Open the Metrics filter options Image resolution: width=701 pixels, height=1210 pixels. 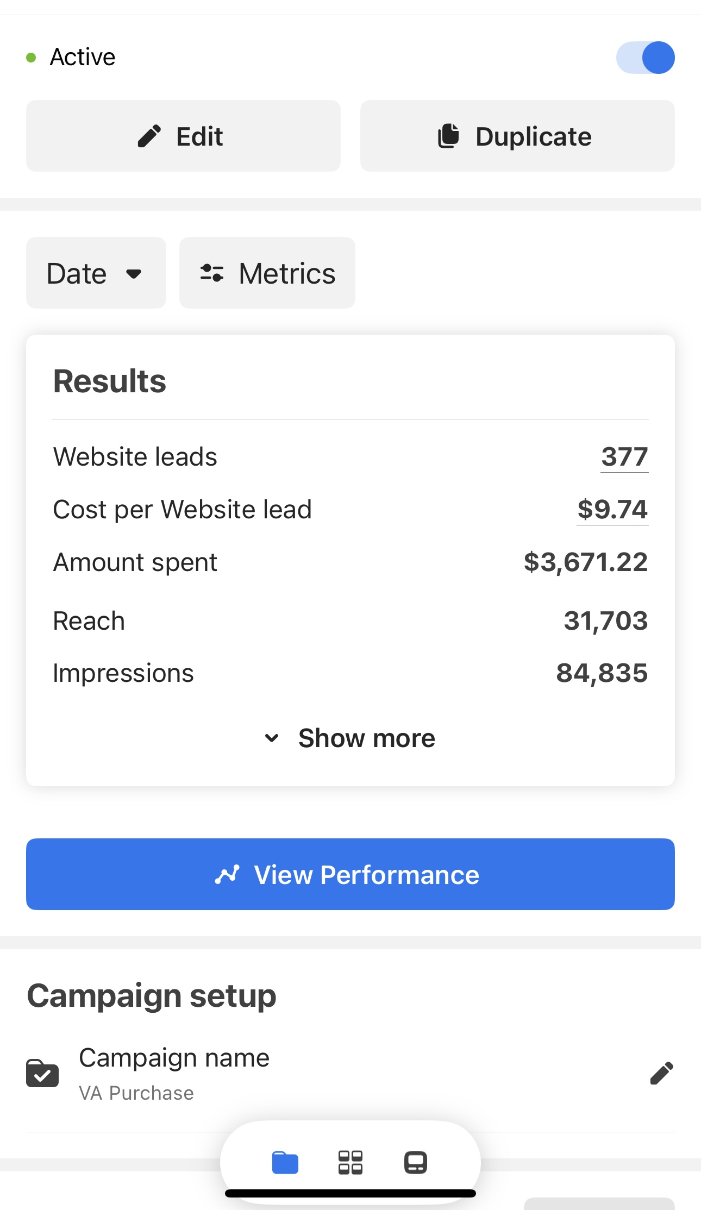(267, 273)
